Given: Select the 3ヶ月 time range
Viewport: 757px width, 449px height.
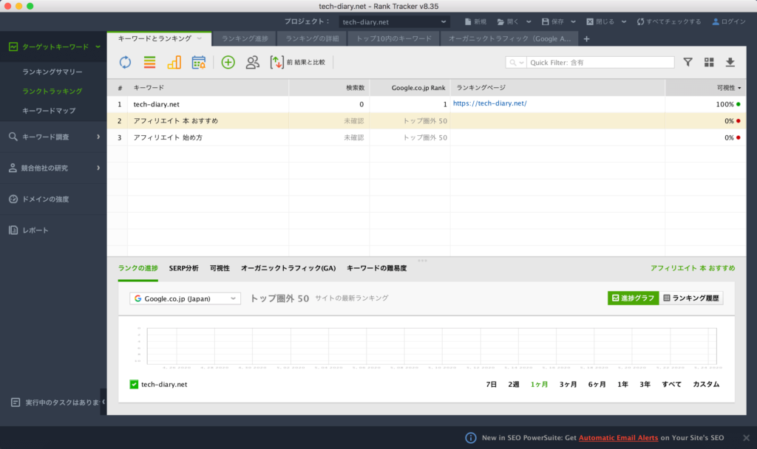Looking at the screenshot, I should [568, 384].
